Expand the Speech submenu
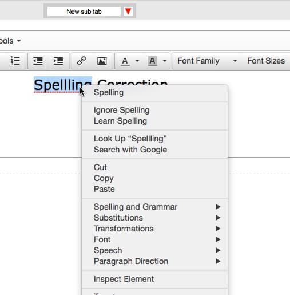 [x=154, y=250]
